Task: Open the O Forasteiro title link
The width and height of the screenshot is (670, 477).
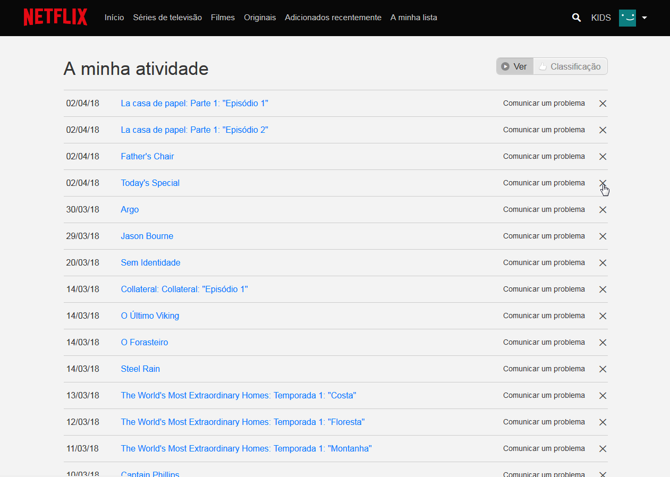Action: coord(144,342)
